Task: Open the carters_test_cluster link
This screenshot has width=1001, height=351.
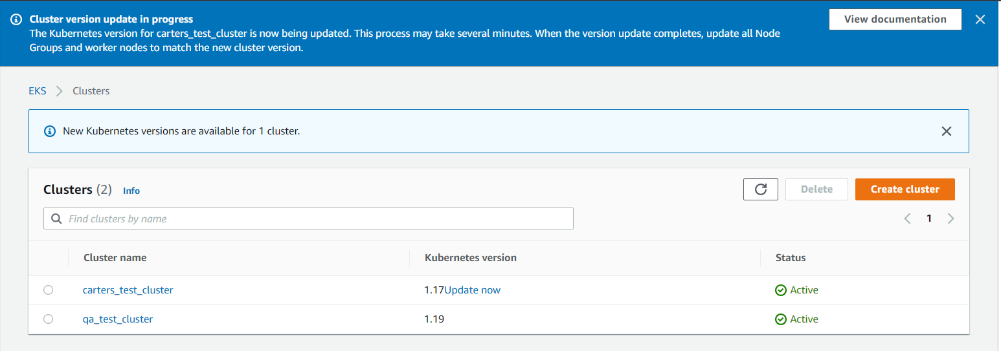Action: [x=128, y=290]
